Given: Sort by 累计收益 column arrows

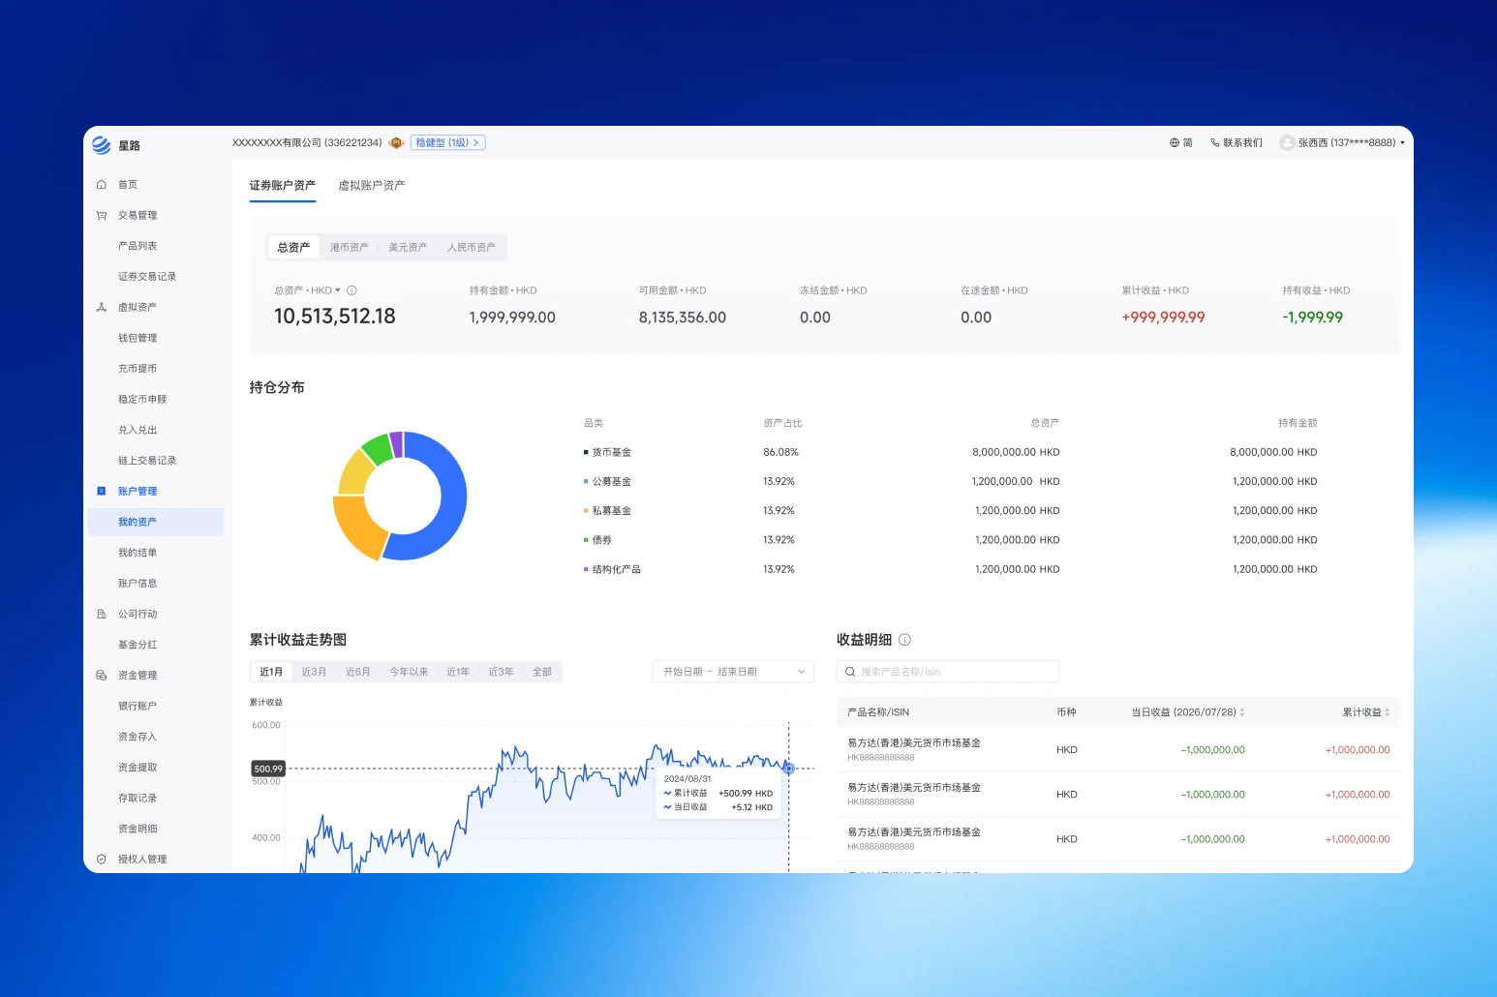Looking at the screenshot, I should click(x=1388, y=712).
